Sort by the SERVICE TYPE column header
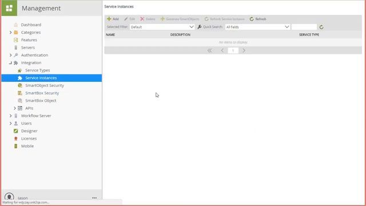Viewport: 366px width, 206px height. tap(309, 34)
